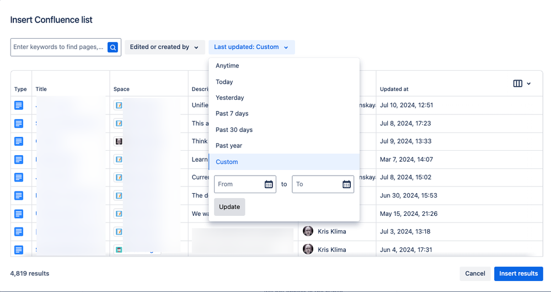The width and height of the screenshot is (551, 292).
Task: Click page icon in Jul 9, 13:33 row
Action: click(19, 141)
